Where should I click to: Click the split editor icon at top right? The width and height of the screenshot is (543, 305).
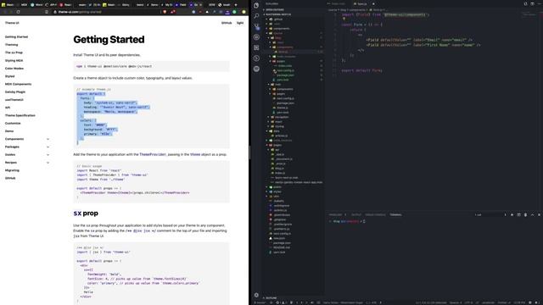pos(532,3)
